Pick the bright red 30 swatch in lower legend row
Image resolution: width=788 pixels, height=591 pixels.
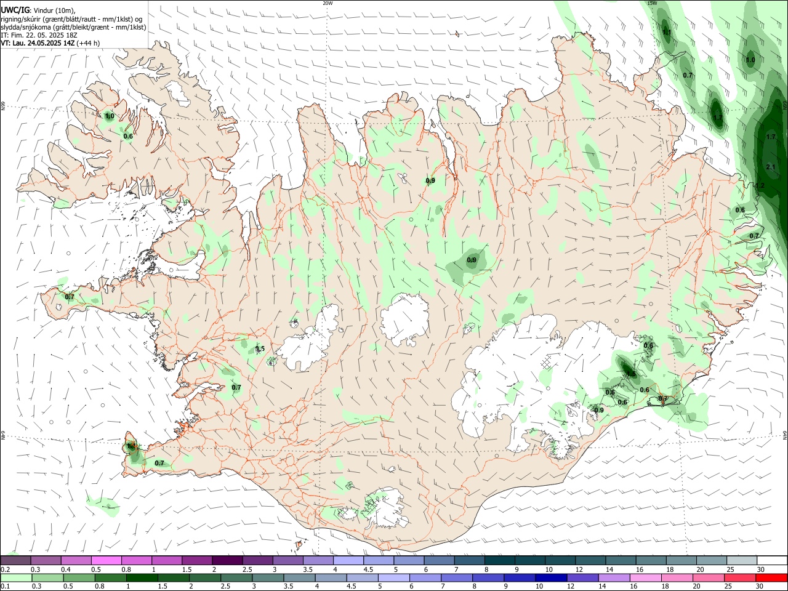coord(772,578)
